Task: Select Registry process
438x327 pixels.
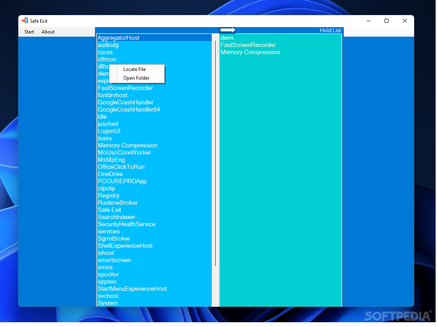Action: 155,196
